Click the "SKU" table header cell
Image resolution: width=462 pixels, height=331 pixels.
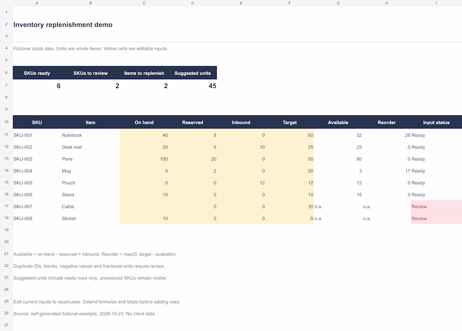tap(37, 122)
